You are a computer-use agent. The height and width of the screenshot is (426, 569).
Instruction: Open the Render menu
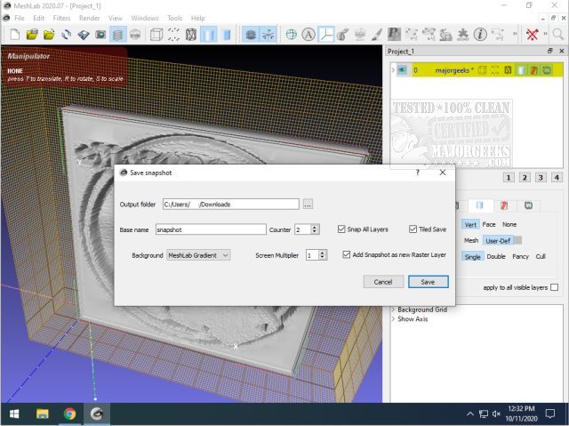click(x=89, y=18)
